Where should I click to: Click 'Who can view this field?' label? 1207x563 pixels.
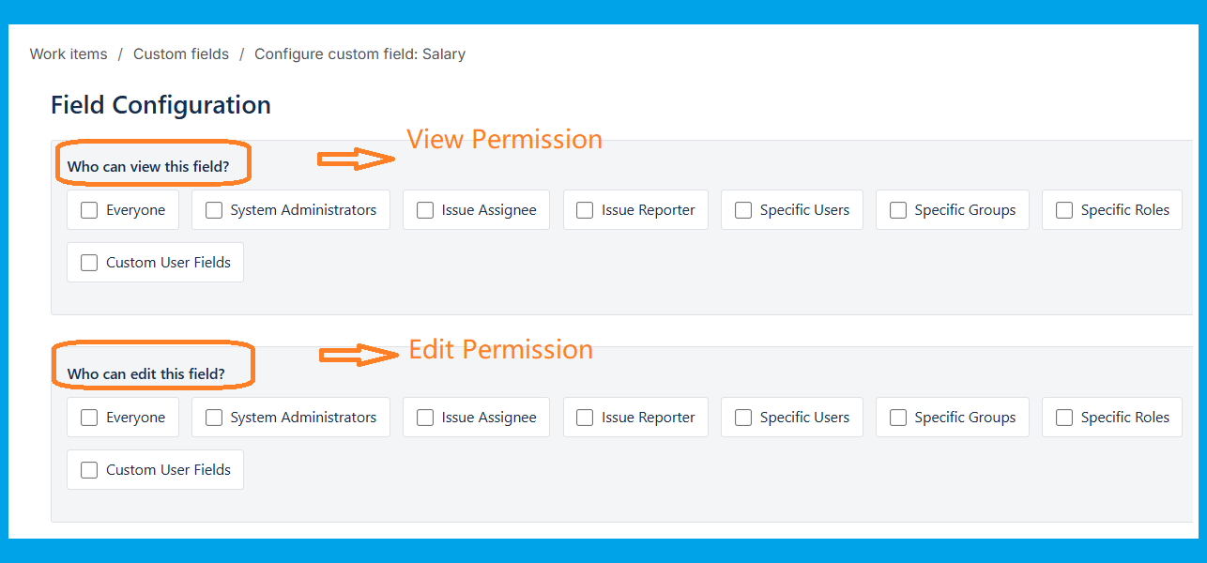click(148, 167)
